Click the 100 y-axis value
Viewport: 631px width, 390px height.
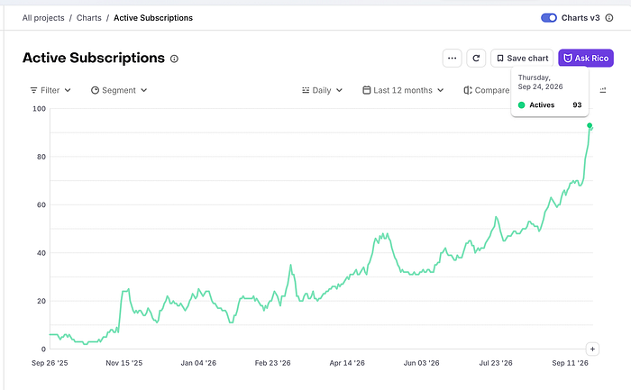tap(40, 109)
